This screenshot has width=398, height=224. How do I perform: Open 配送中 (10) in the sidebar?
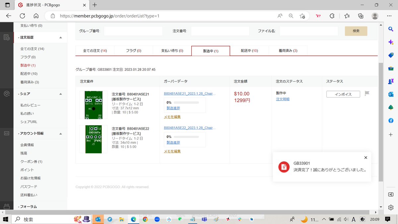(x=29, y=74)
